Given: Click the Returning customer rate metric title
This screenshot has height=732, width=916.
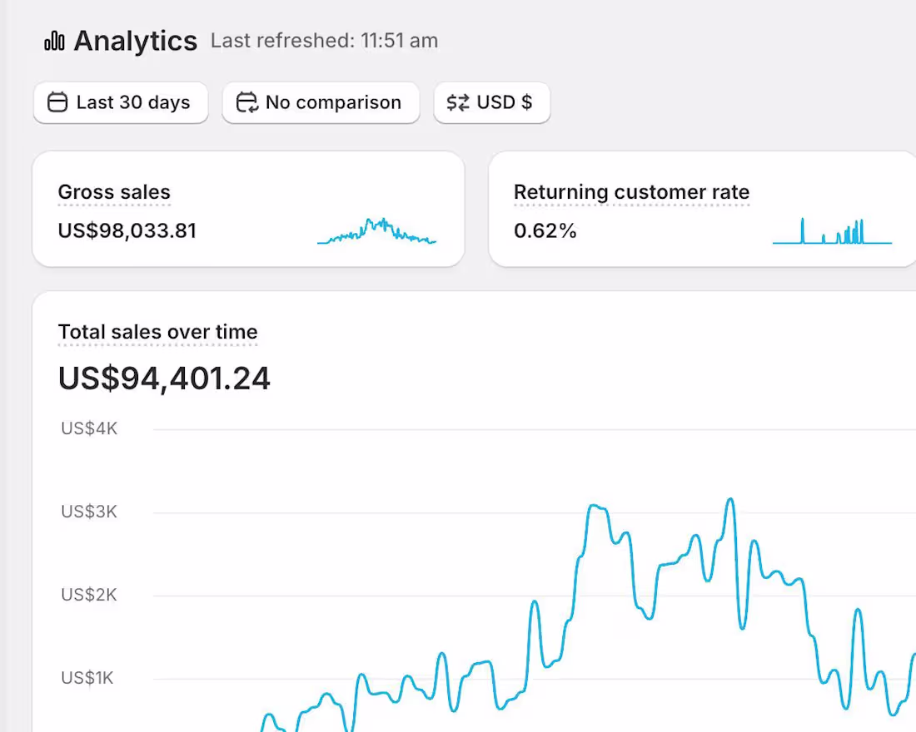Looking at the screenshot, I should coord(631,192).
